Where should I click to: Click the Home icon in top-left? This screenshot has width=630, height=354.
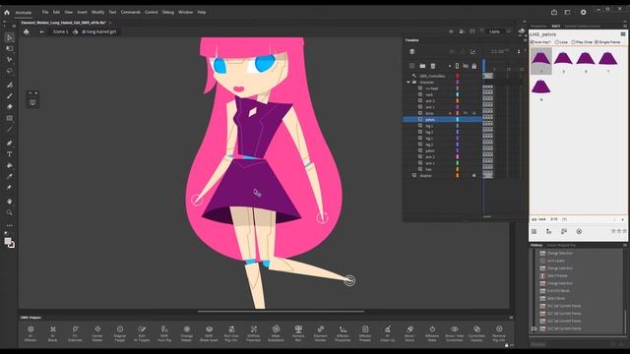(x=7, y=12)
